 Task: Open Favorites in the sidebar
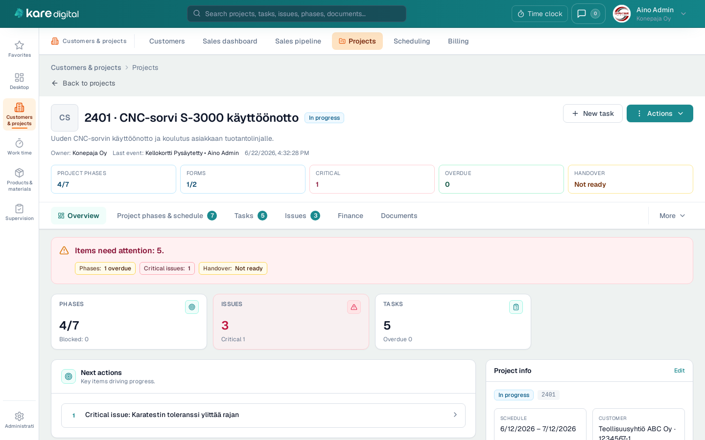[20, 49]
